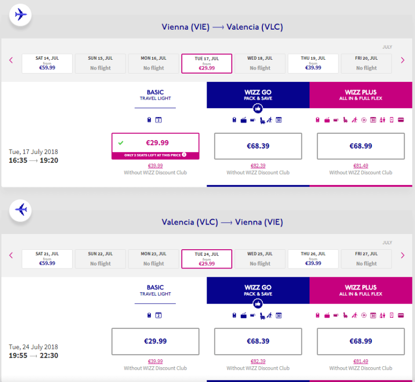415x382 pixels.
Task: Click the return WIZZ PLUS fare header
Action: [361, 290]
